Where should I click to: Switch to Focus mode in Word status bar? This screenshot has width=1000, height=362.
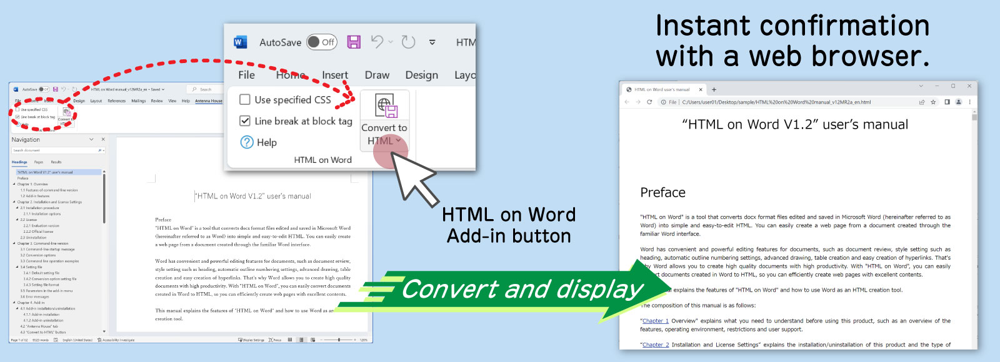pos(275,340)
